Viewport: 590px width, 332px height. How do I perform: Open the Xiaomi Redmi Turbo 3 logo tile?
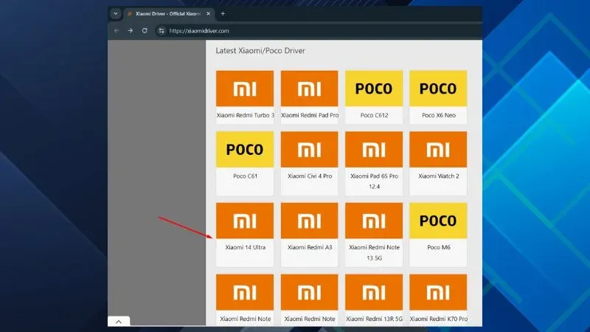click(245, 89)
